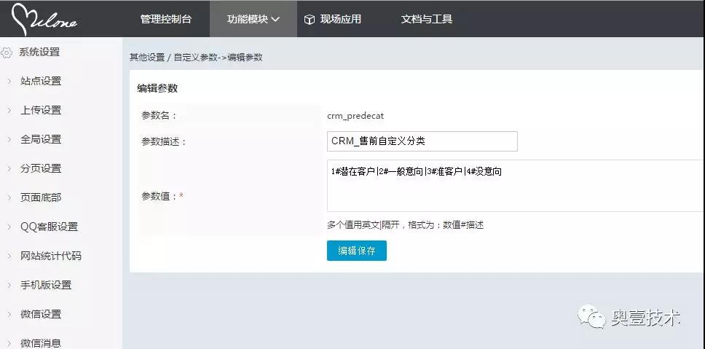
Task: Click the hint text 多个值用英文|隔开
Action: click(x=363, y=225)
